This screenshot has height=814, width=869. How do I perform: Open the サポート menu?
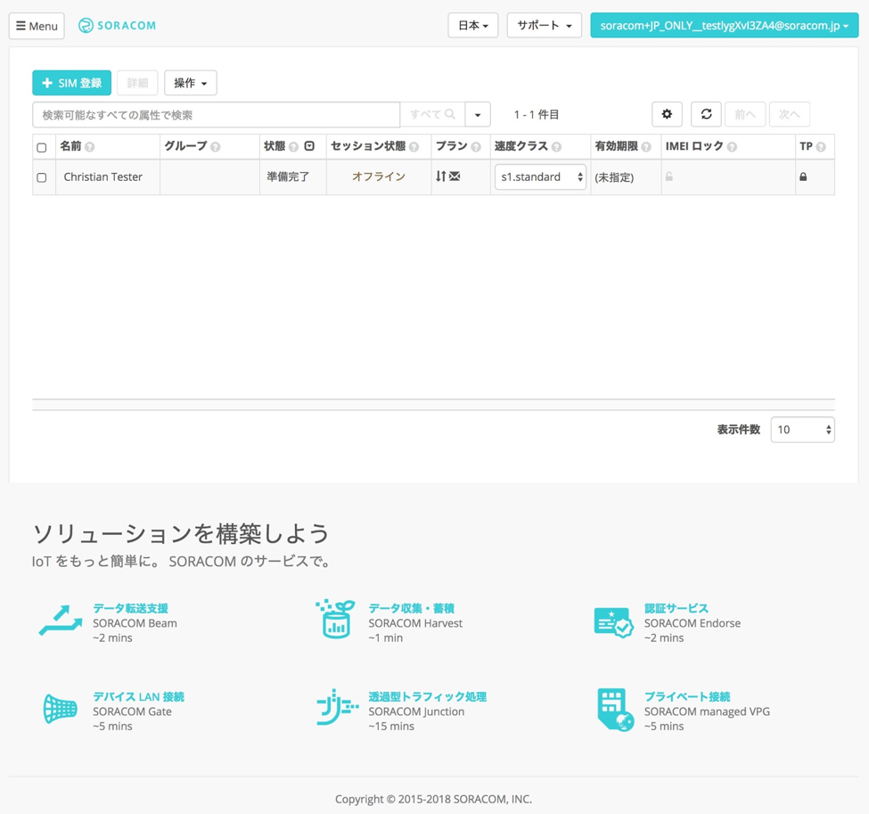click(x=544, y=26)
